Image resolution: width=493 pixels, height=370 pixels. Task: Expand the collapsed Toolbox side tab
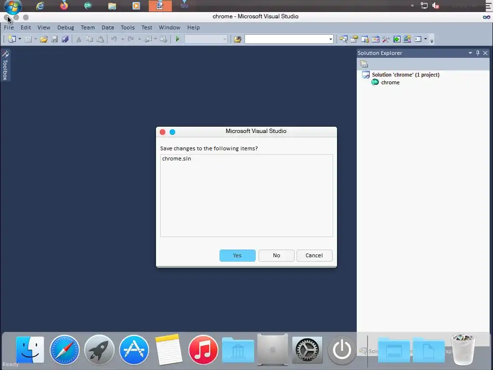pos(5,65)
